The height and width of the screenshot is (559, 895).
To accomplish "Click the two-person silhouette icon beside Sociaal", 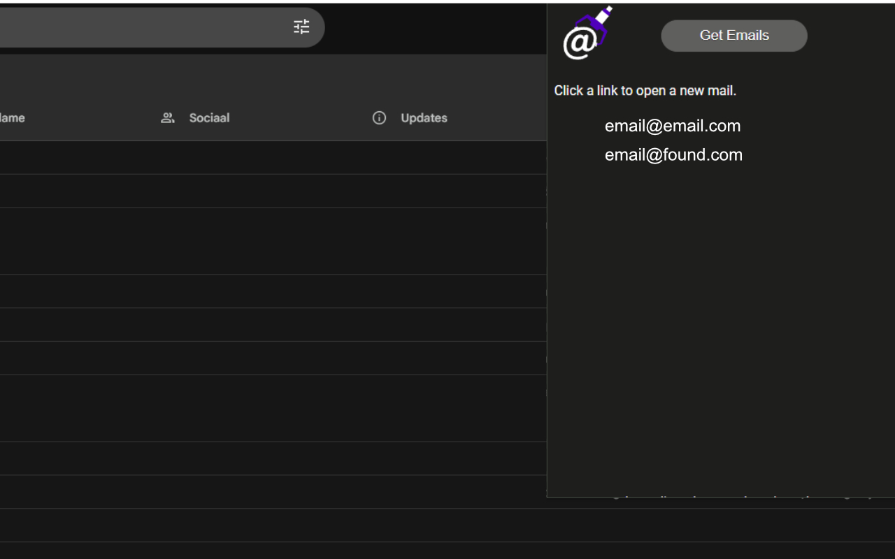I will tap(168, 117).
